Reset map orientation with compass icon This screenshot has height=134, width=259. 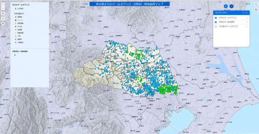pyautogui.click(x=3, y=24)
